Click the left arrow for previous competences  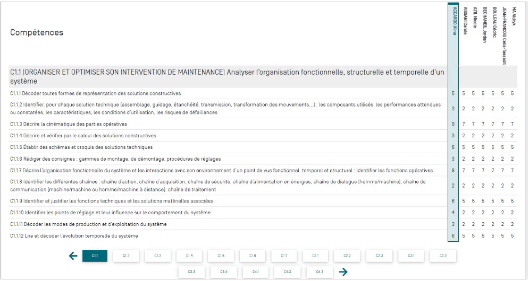[x=73, y=256]
